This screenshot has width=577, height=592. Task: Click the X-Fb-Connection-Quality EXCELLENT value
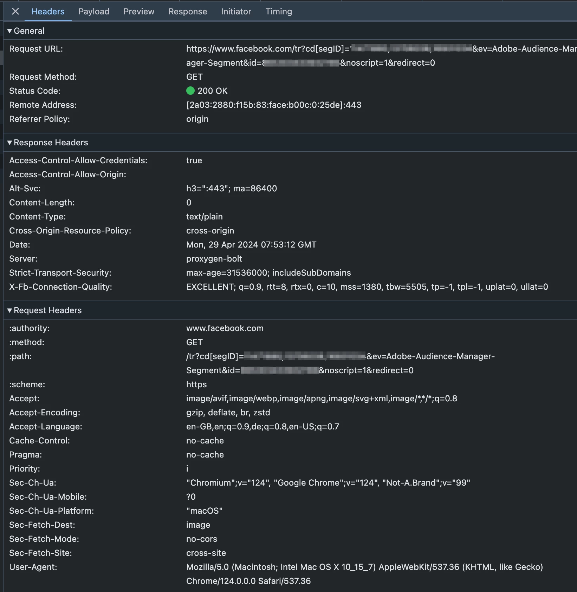(x=367, y=287)
